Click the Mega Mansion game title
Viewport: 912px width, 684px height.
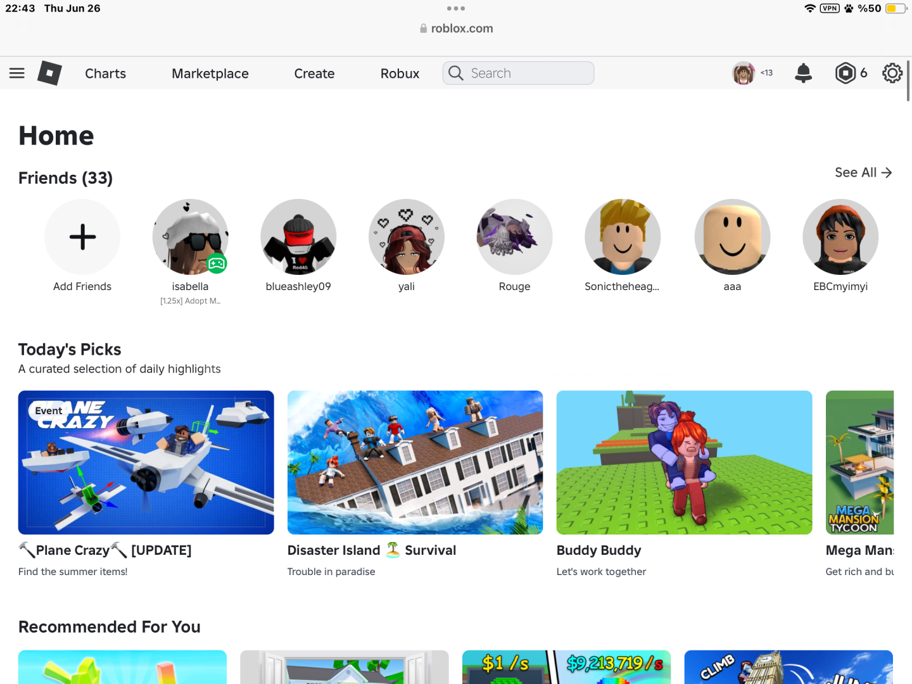859,550
